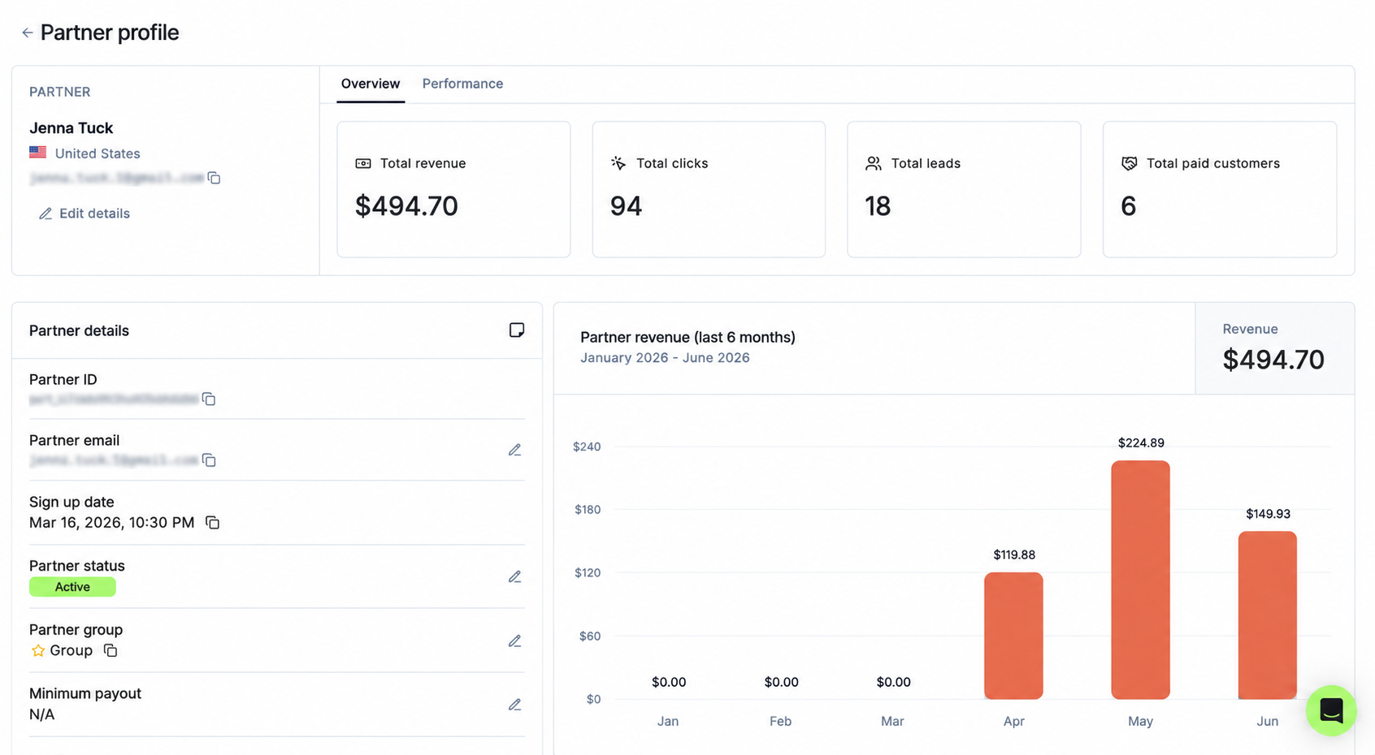Click the $119.88 label above April
The height and width of the screenshot is (755, 1375).
click(x=1014, y=554)
